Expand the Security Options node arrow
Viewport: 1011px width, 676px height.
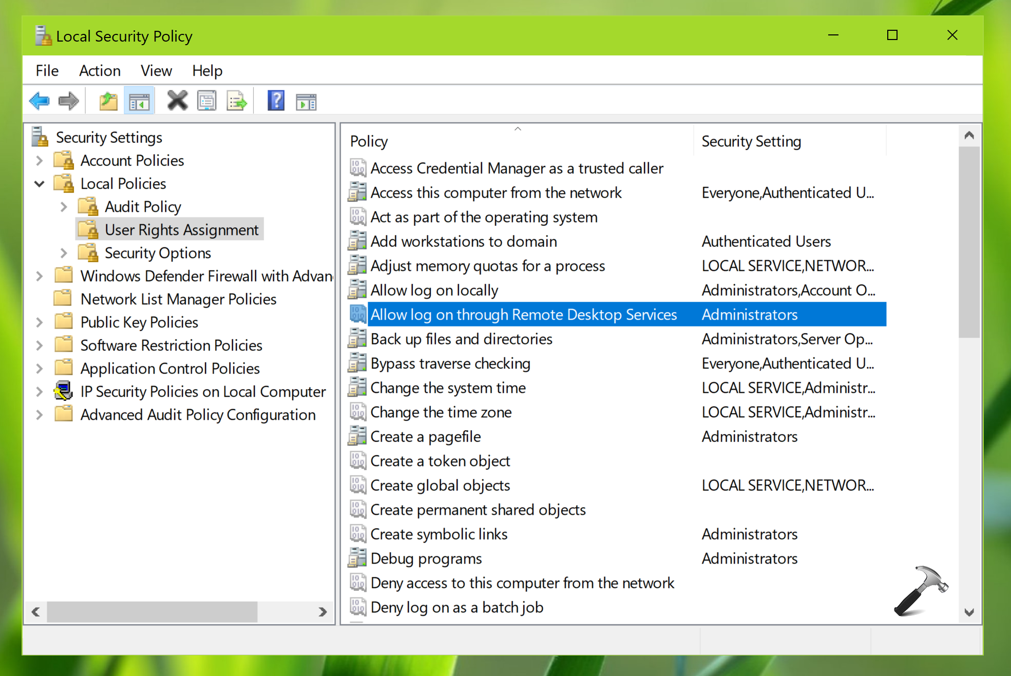click(64, 253)
